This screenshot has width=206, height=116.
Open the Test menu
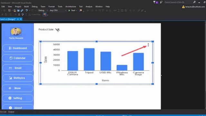[x=81, y=6]
